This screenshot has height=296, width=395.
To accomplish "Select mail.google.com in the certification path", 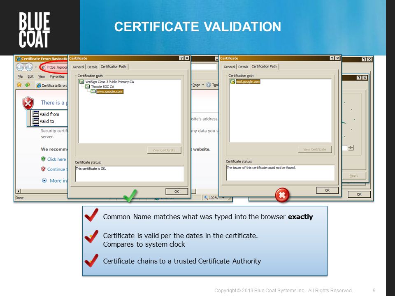I will 248,81.
